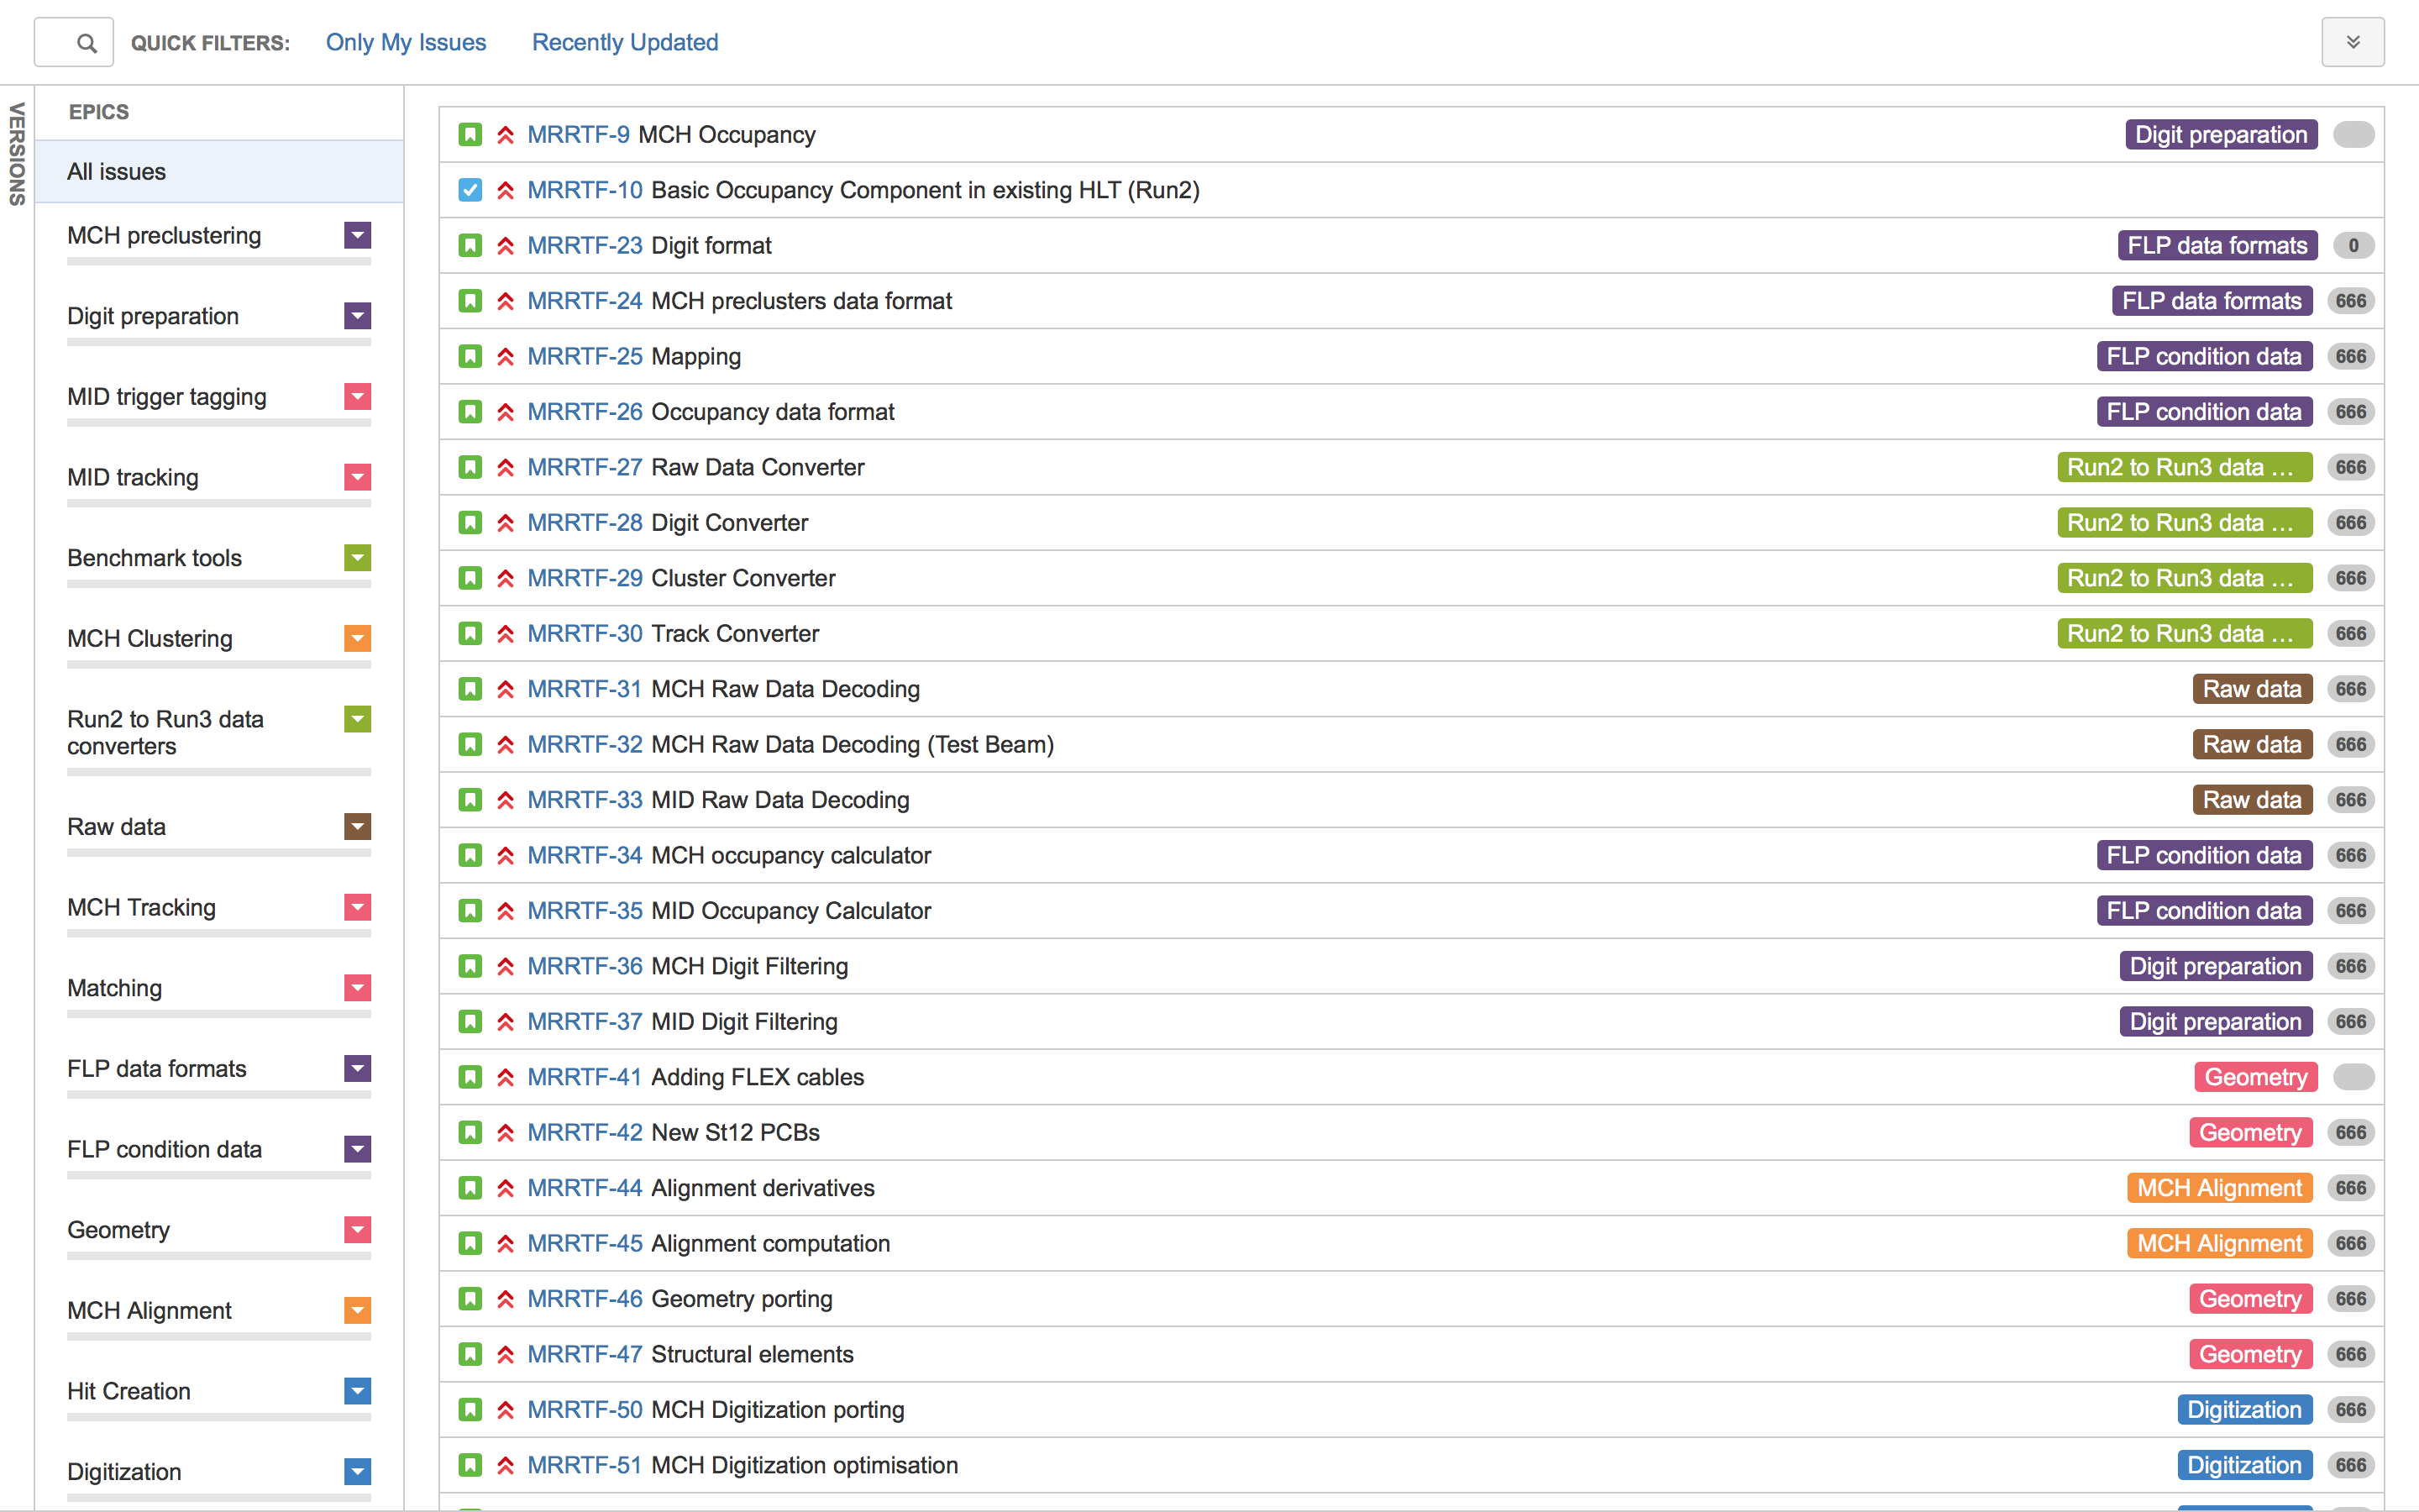The image size is (2419, 1512).
Task: Open the Hit Creation epic dropdown
Action: 358,1391
